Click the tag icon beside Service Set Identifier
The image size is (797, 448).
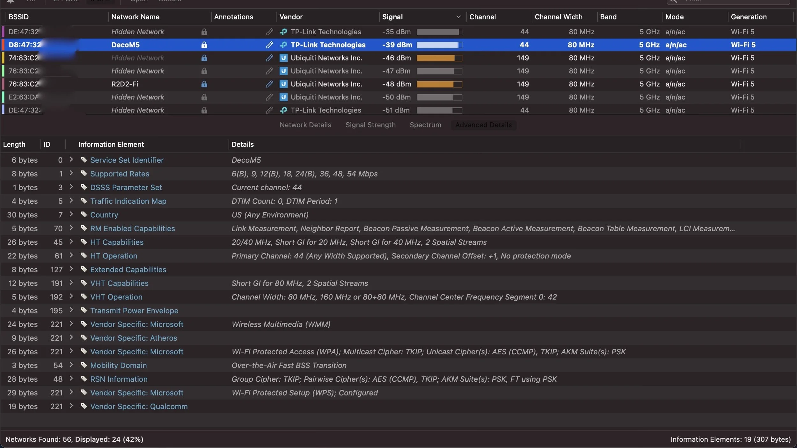coord(84,160)
